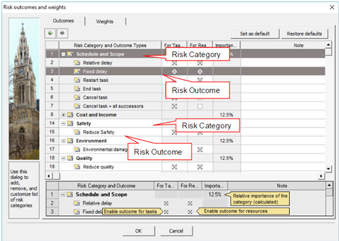Click the Cancel button at the bottom
This screenshot has height=241, width=339.
176,231
